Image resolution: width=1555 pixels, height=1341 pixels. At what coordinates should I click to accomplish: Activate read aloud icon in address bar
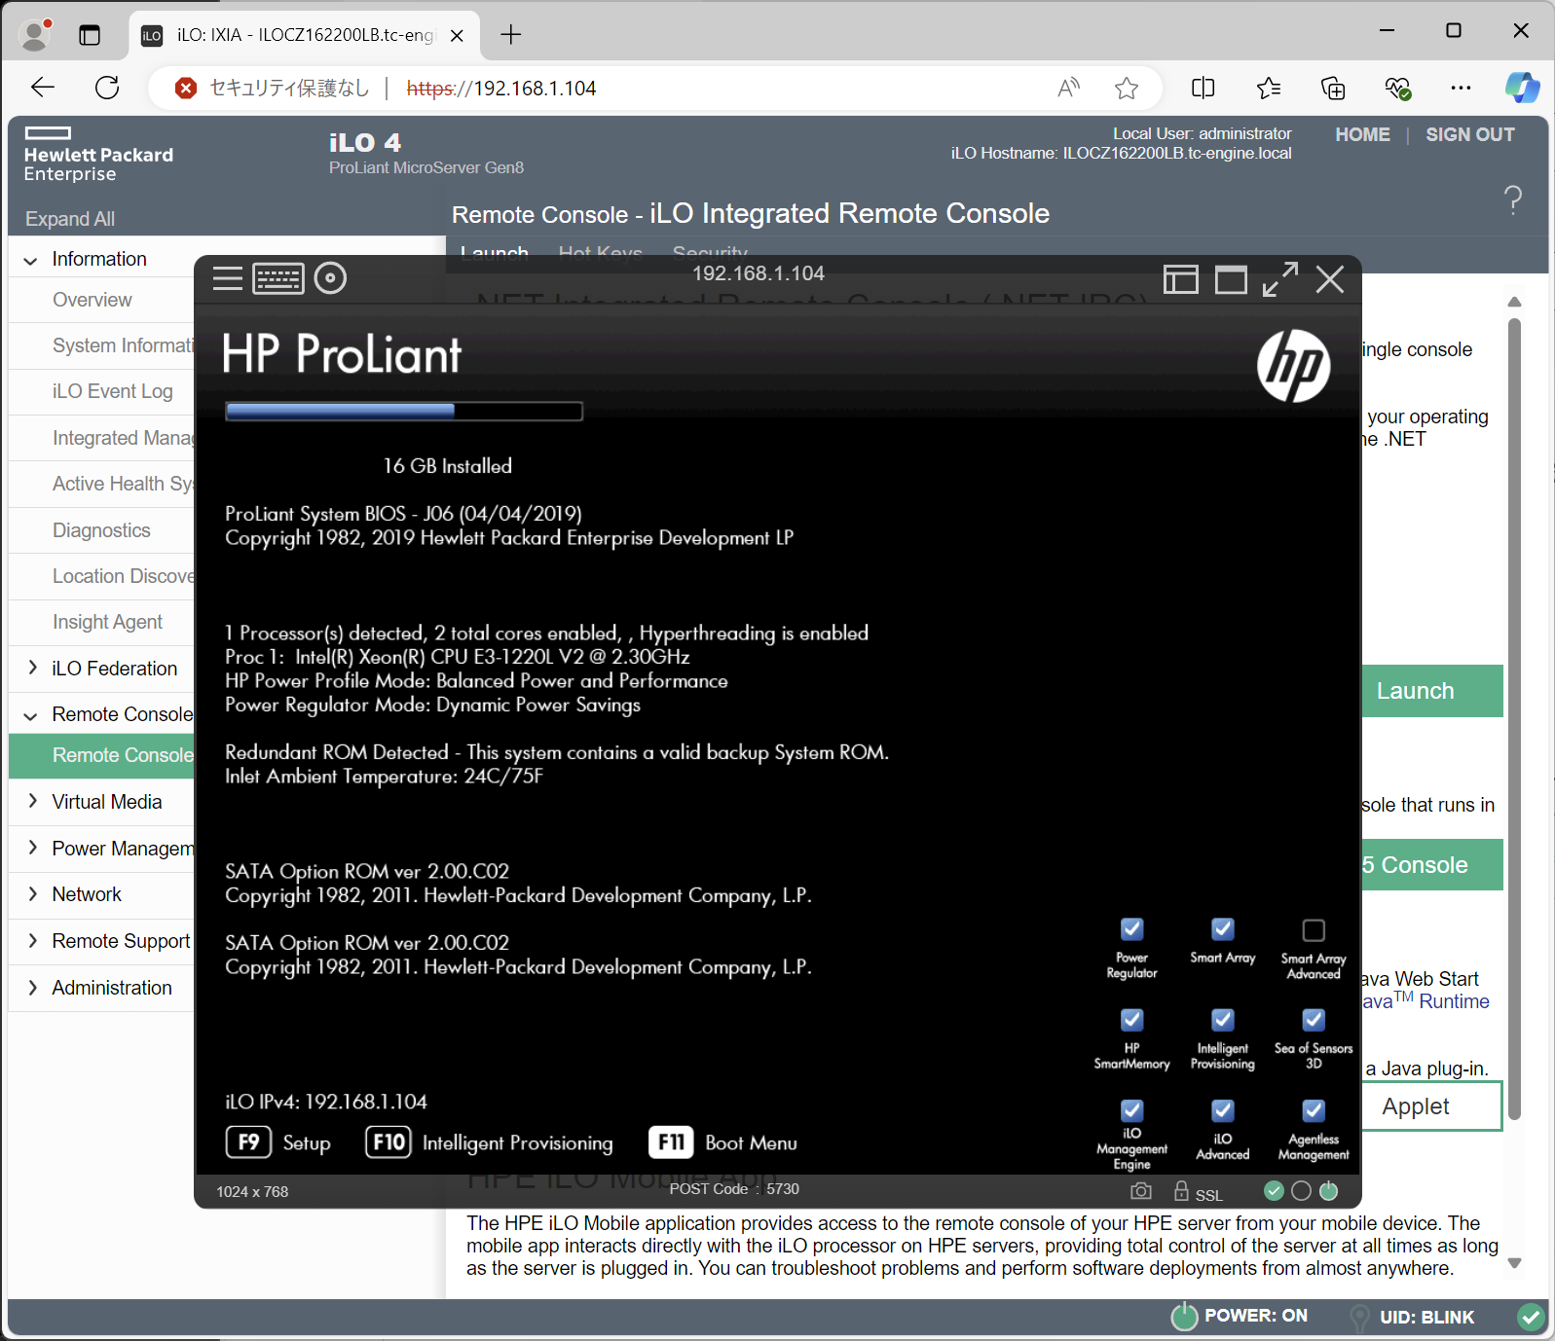[1068, 89]
